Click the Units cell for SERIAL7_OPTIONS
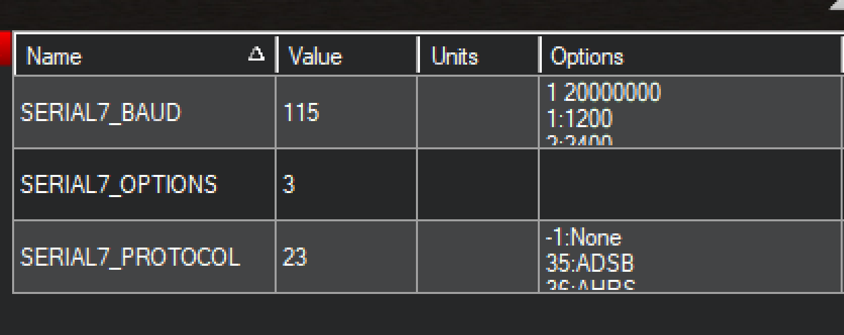Viewport: 844px width, 335px height. tap(478, 184)
